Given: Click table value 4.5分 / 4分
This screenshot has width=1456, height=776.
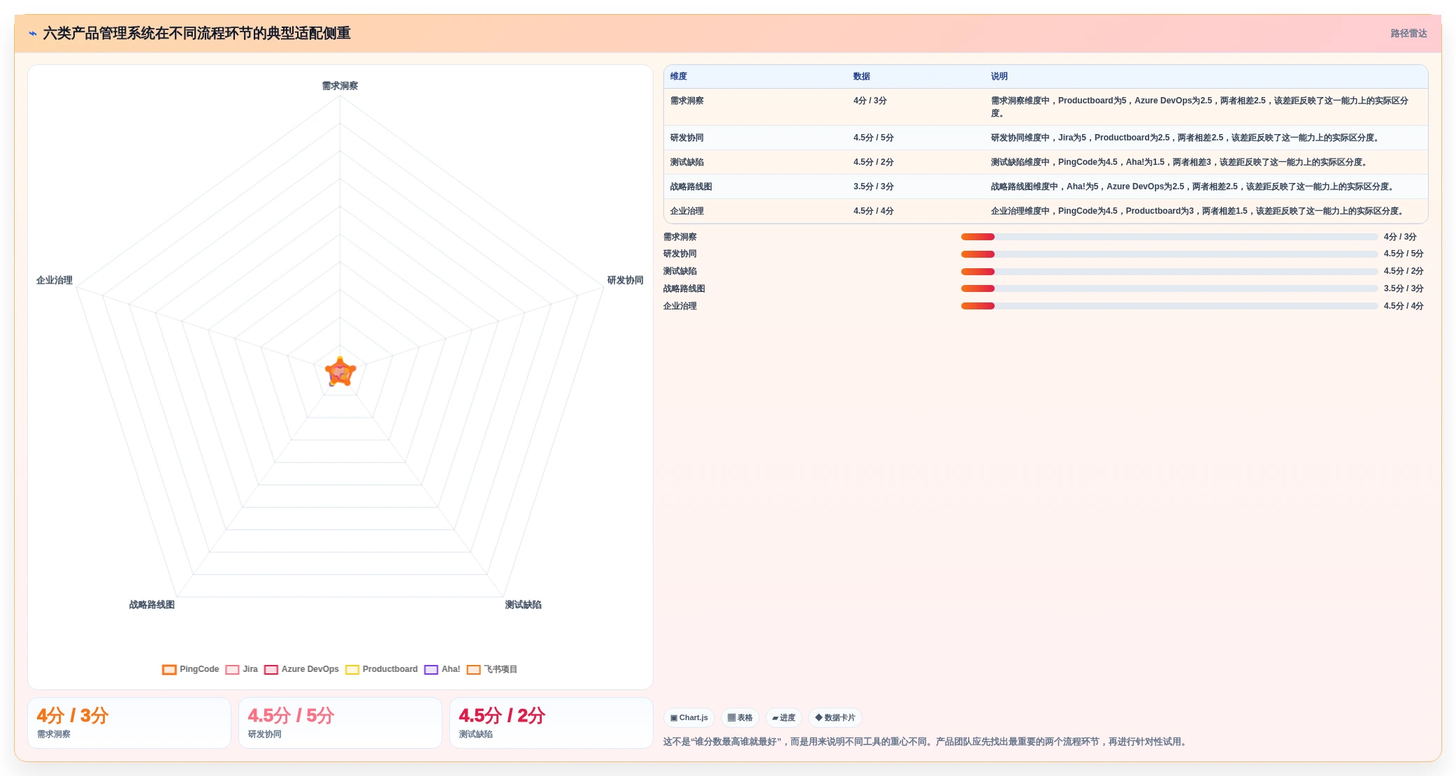Looking at the screenshot, I should (874, 211).
